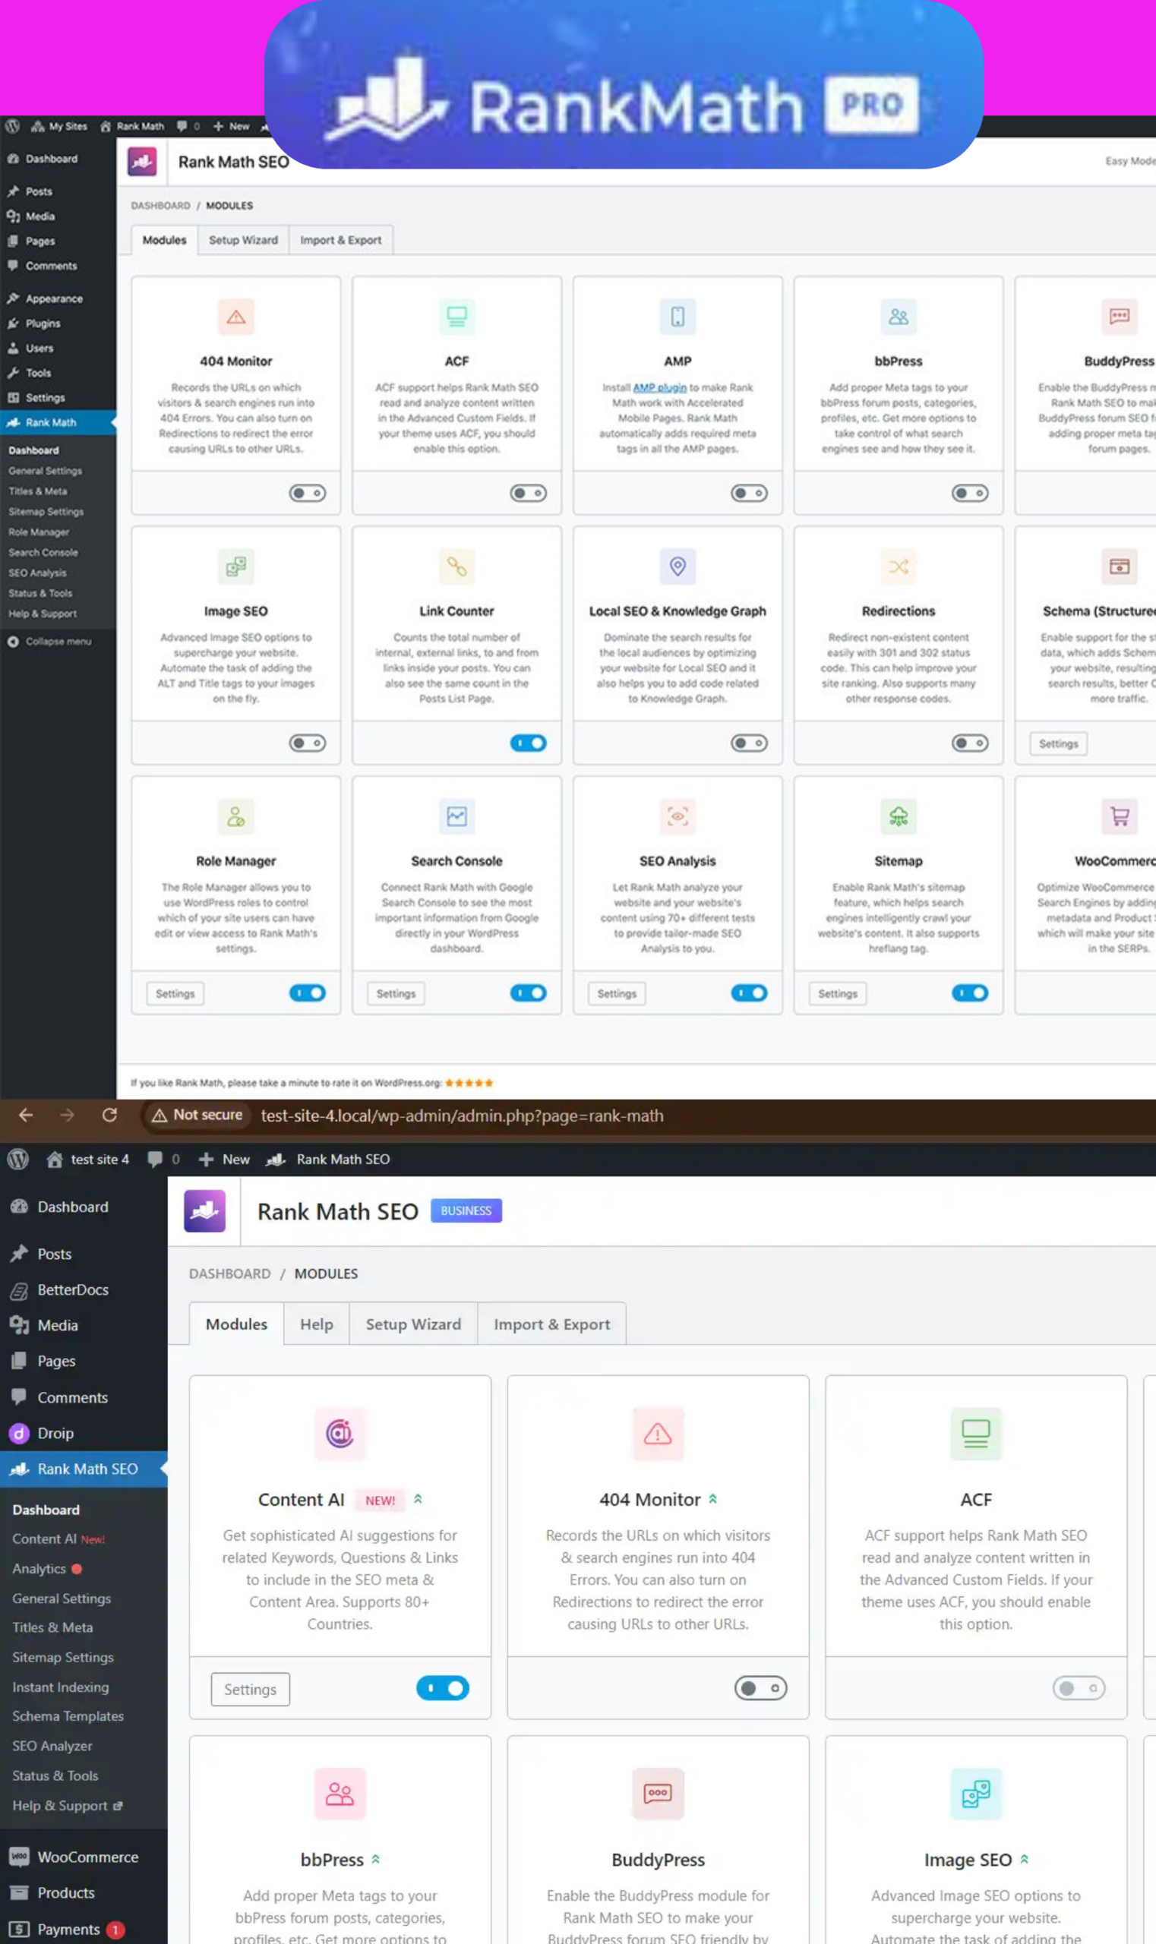Switch to Setup Wizard tab in My Sites window

(243, 240)
